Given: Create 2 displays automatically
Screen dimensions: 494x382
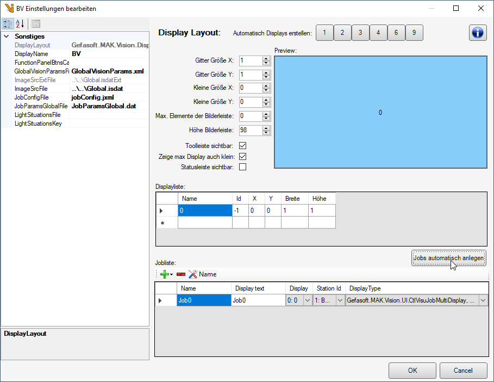Looking at the screenshot, I should pos(342,33).
